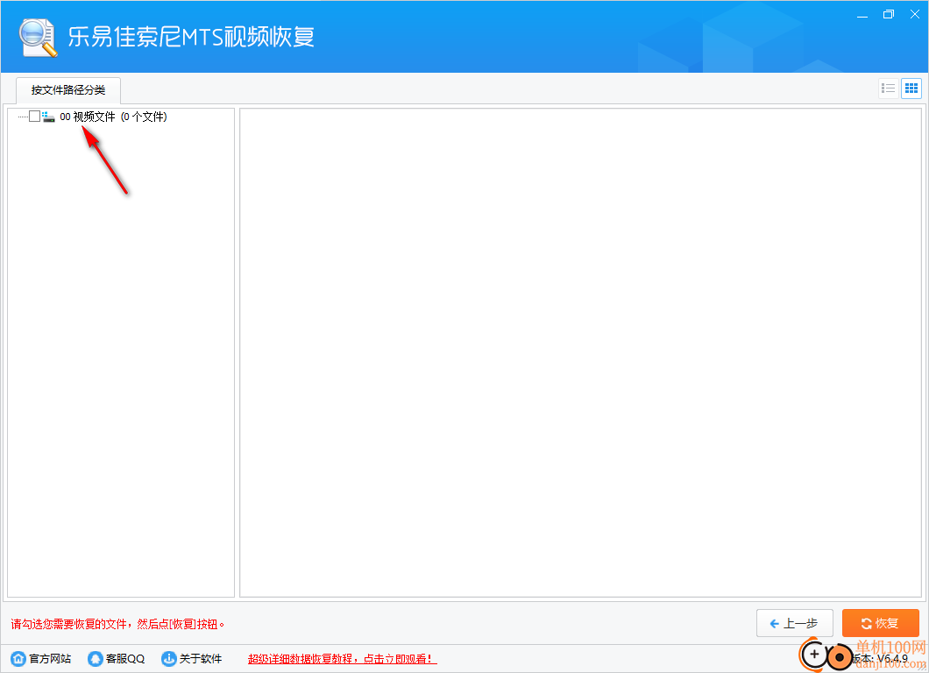Select the 00 视频文件 tree node
Image resolution: width=929 pixels, height=673 pixels.
113,117
